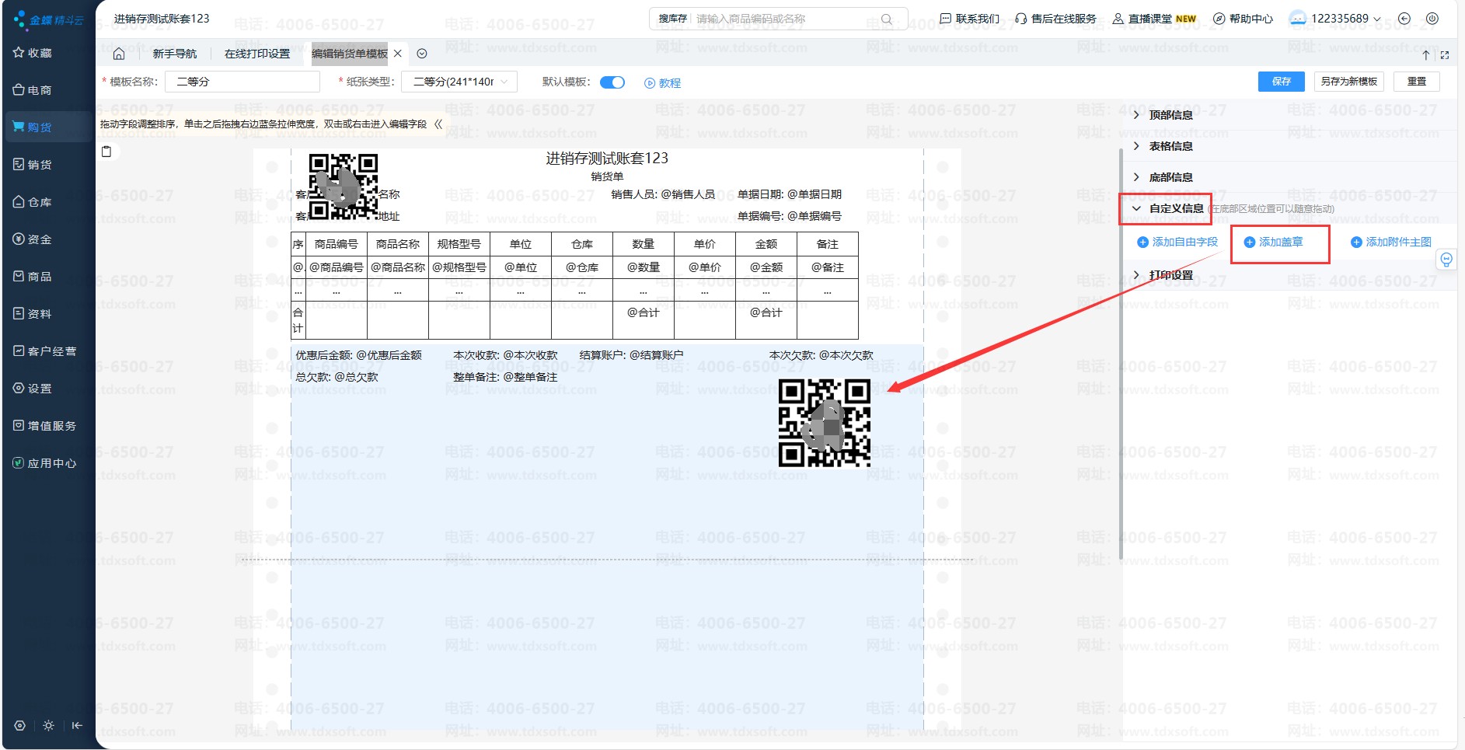Open the clipboard icon above template

tap(106, 152)
